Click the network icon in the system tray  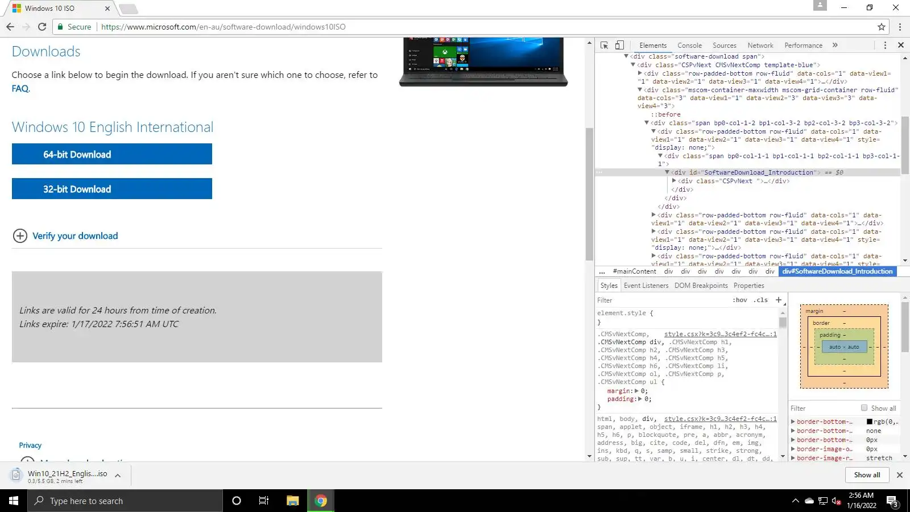coord(822,501)
